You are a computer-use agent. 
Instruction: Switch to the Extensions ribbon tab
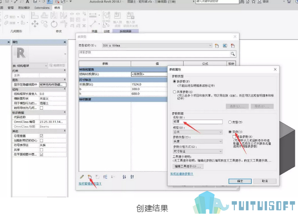pyautogui.click(x=42, y=8)
